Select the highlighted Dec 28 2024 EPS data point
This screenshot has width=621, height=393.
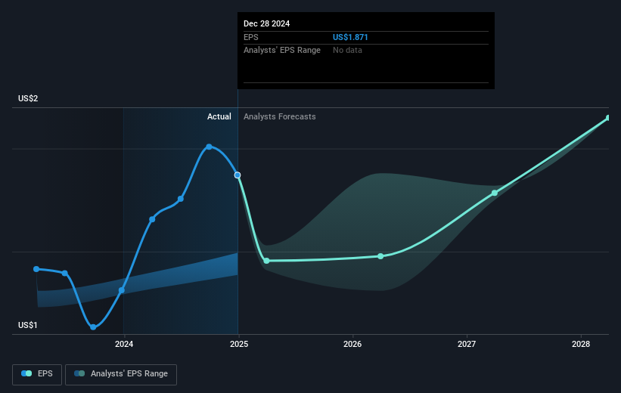[x=238, y=175]
